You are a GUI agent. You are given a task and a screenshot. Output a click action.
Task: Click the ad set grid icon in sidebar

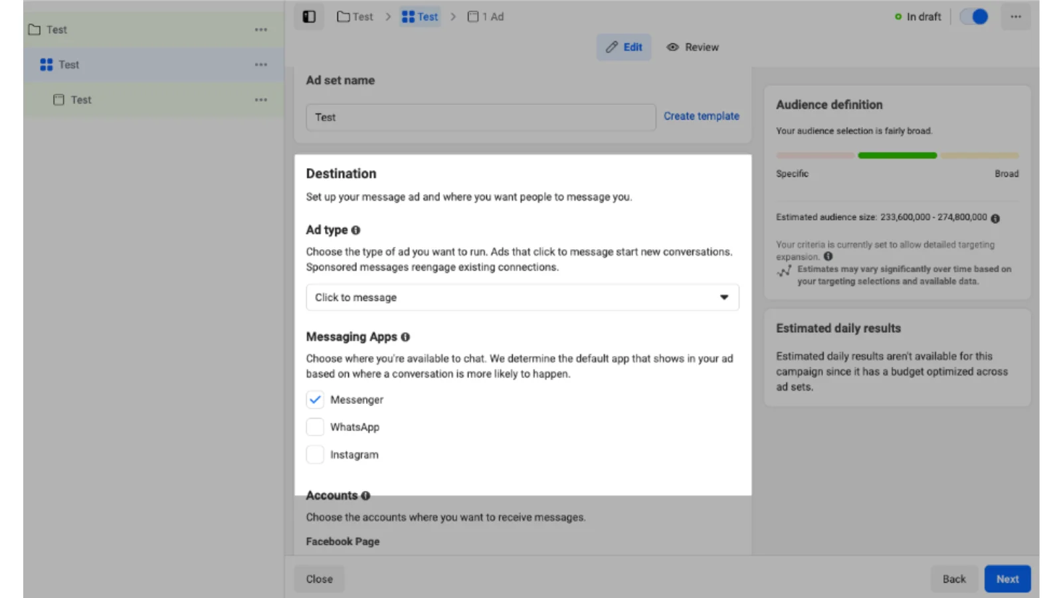47,64
